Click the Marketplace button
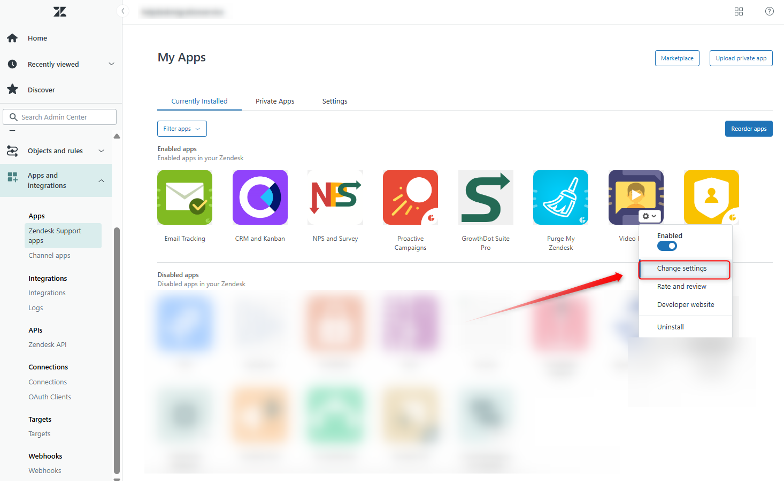 pos(677,58)
